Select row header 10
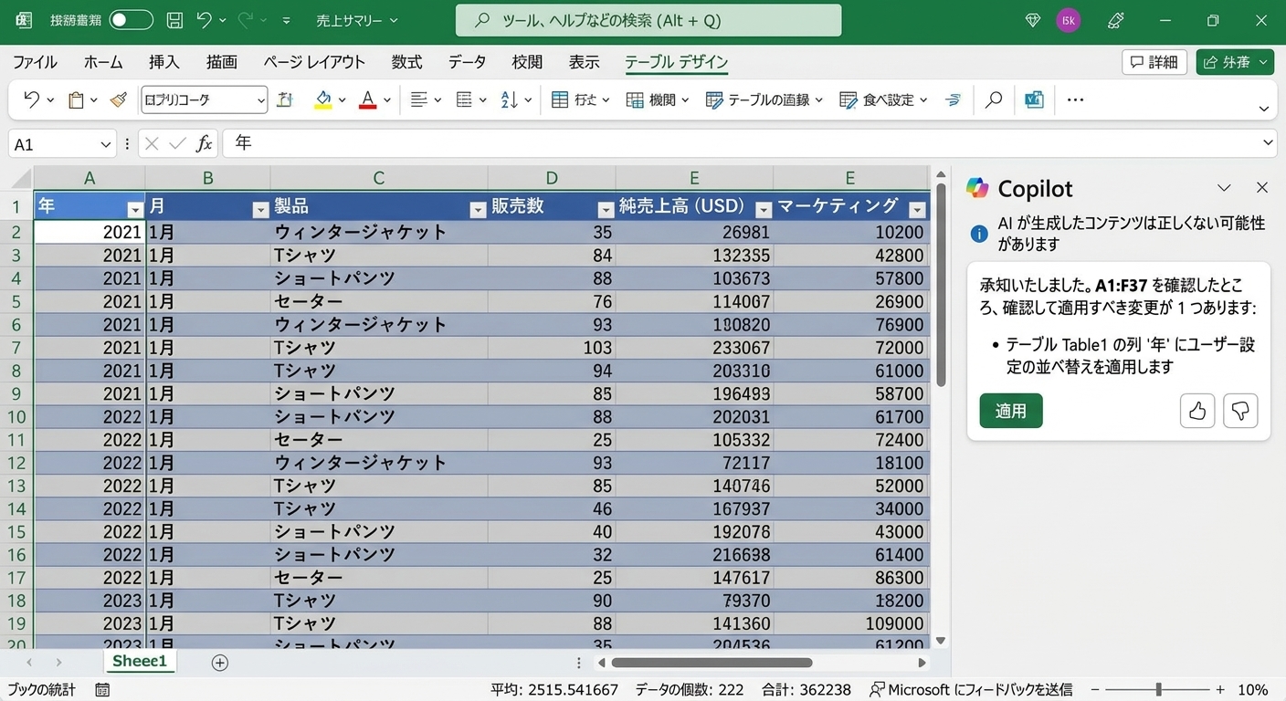The width and height of the screenshot is (1286, 701). (16, 416)
